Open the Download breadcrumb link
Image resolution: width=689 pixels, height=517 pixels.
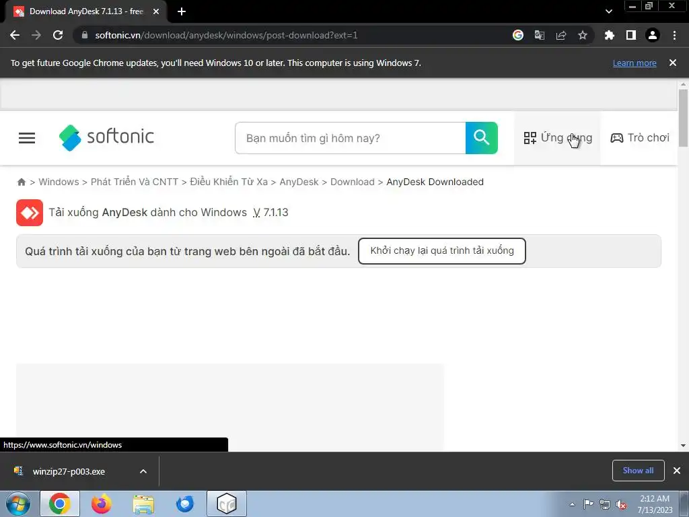click(x=353, y=182)
